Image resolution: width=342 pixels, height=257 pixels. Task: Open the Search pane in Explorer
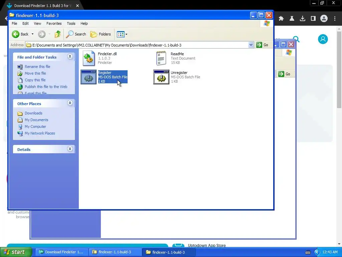[x=76, y=34]
